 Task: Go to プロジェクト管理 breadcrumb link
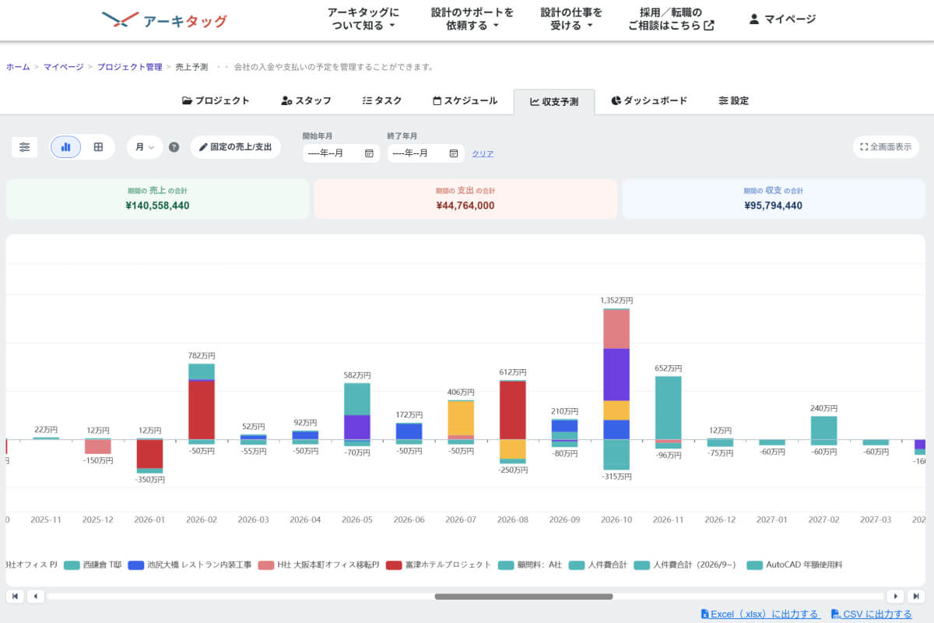(x=130, y=67)
